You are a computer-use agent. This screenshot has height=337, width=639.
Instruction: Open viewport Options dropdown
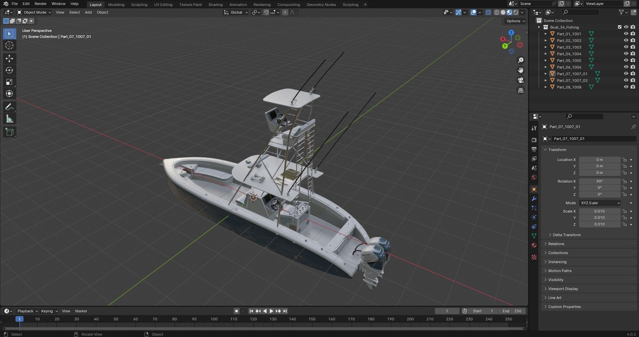pyautogui.click(x=515, y=21)
